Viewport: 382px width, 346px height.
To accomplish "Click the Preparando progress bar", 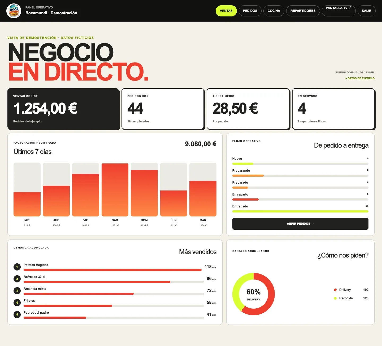I will pyautogui.click(x=300, y=176).
